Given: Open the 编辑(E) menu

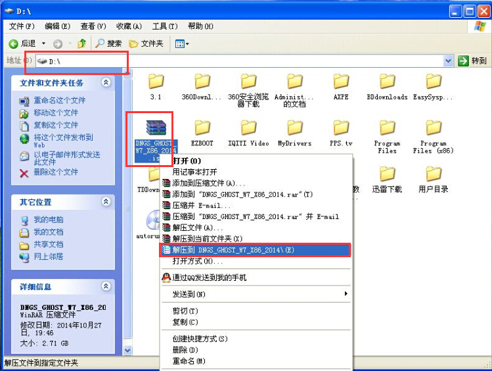Looking at the screenshot, I should tap(57, 26).
